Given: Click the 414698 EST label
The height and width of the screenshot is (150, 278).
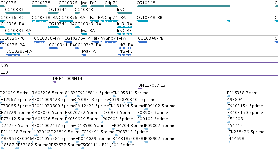Looking at the screenshot, I should point(237,139).
